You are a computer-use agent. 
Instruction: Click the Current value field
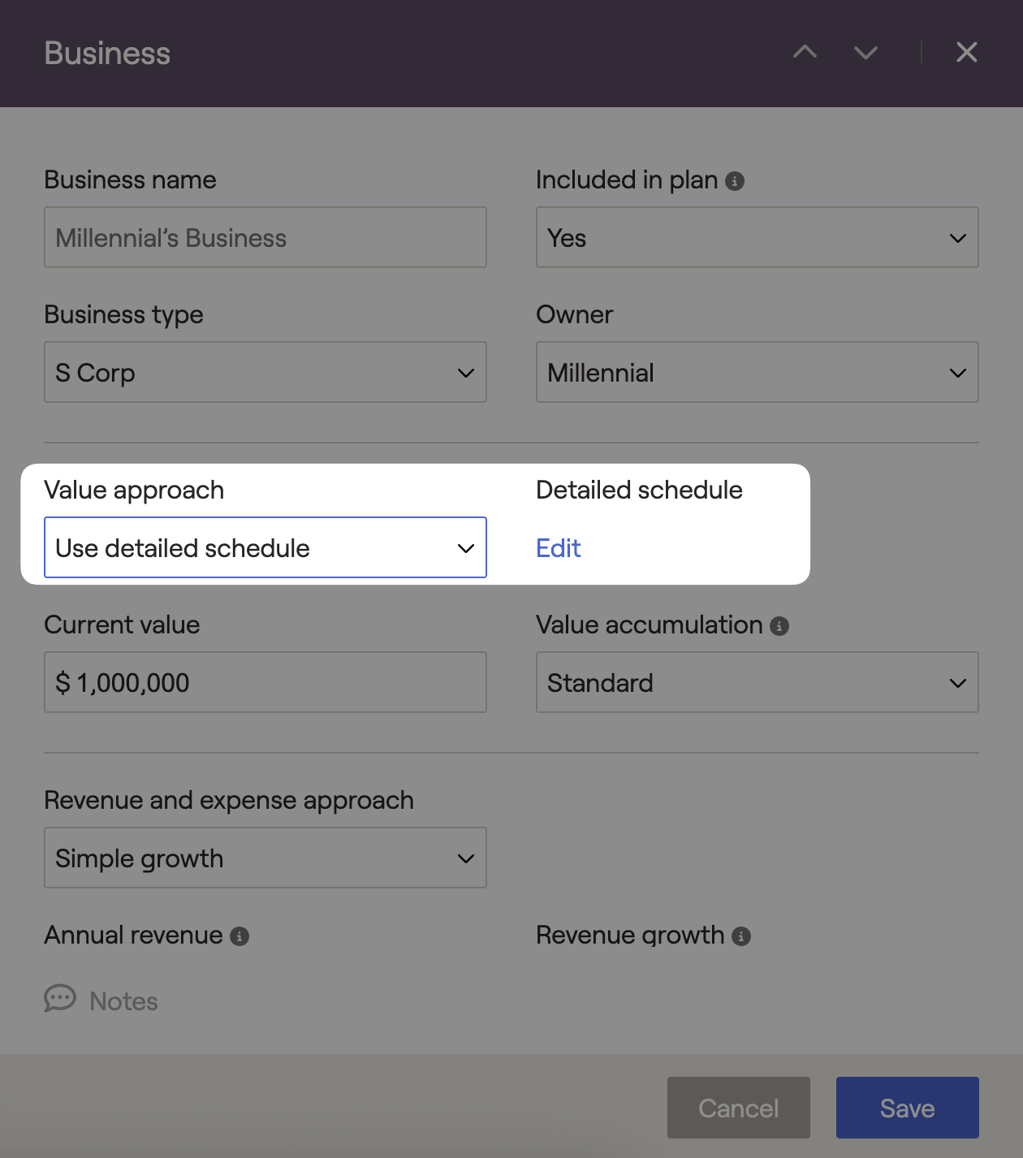(x=265, y=682)
